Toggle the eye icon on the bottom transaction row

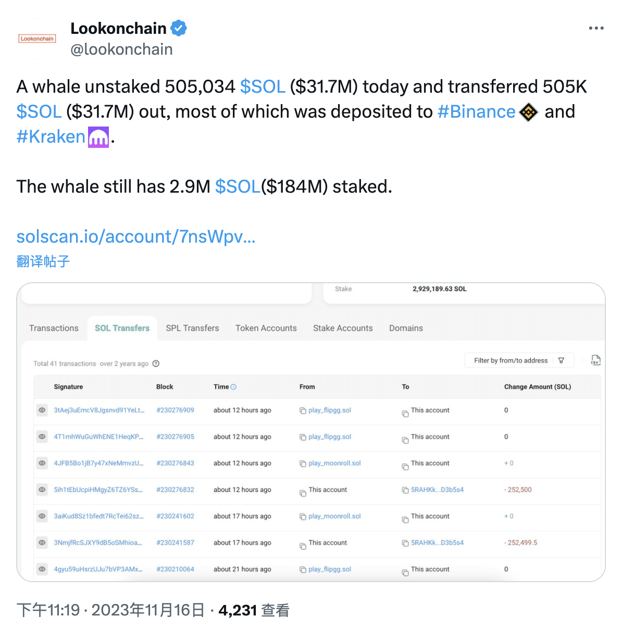tap(42, 569)
